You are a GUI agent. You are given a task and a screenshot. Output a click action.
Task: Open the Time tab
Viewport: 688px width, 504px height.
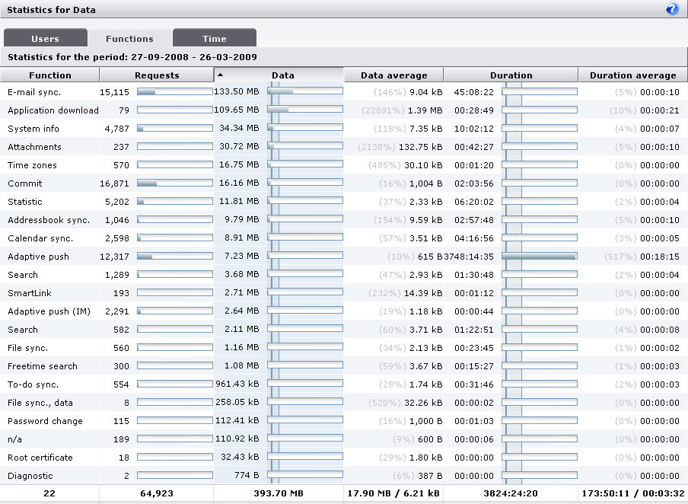(214, 39)
